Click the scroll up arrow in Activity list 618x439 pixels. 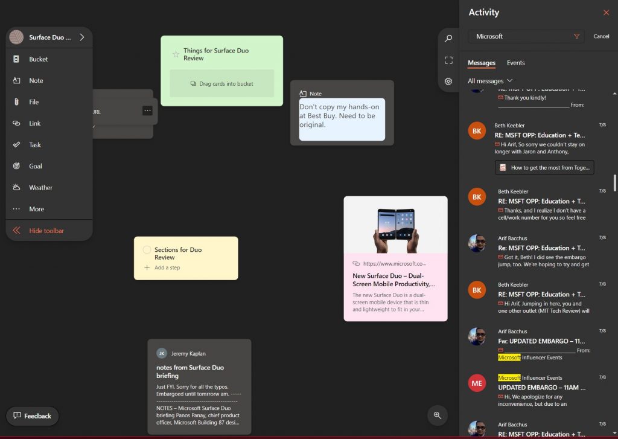614,94
